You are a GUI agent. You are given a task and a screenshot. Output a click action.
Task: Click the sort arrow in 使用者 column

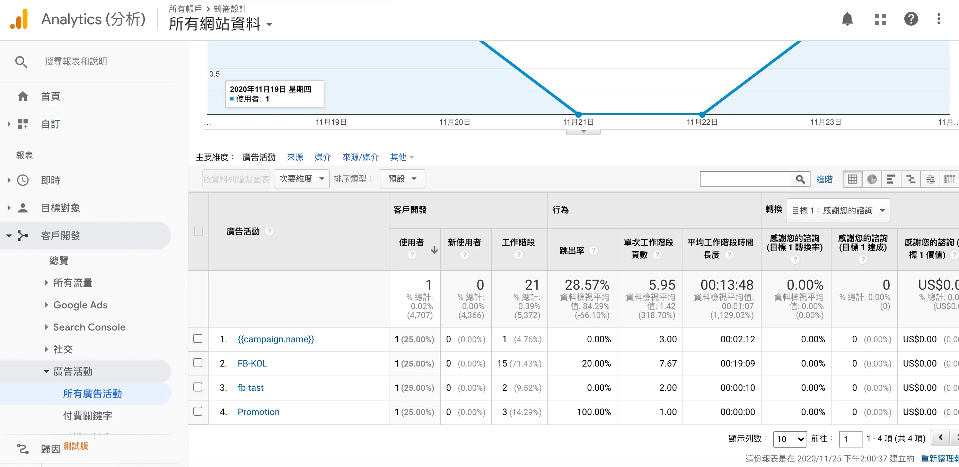tap(434, 250)
